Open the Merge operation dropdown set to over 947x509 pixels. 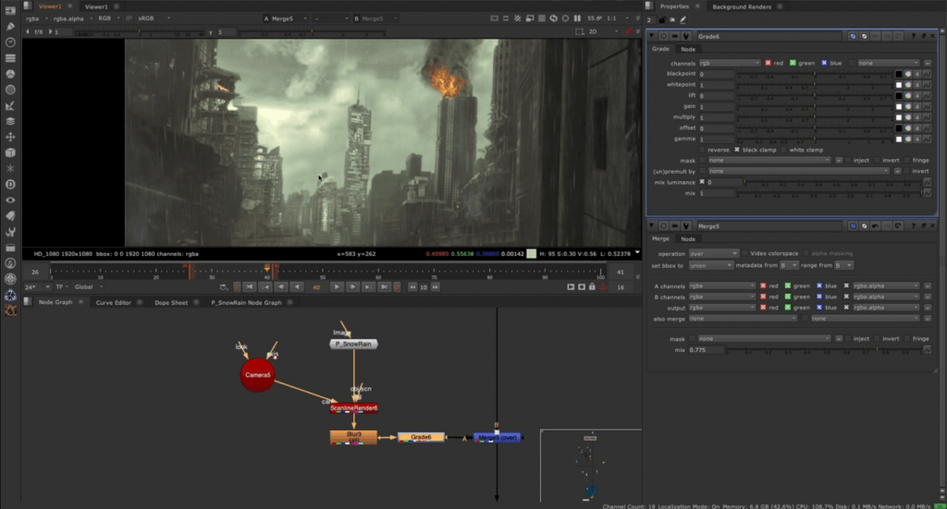(x=714, y=253)
